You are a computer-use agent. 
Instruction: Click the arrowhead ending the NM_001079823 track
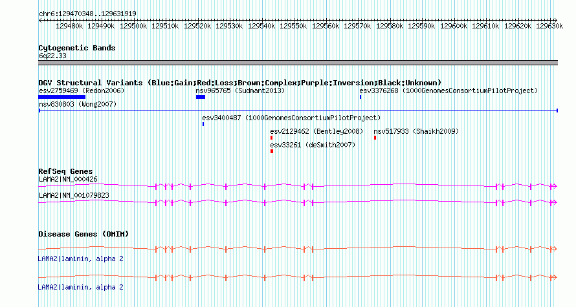point(555,202)
